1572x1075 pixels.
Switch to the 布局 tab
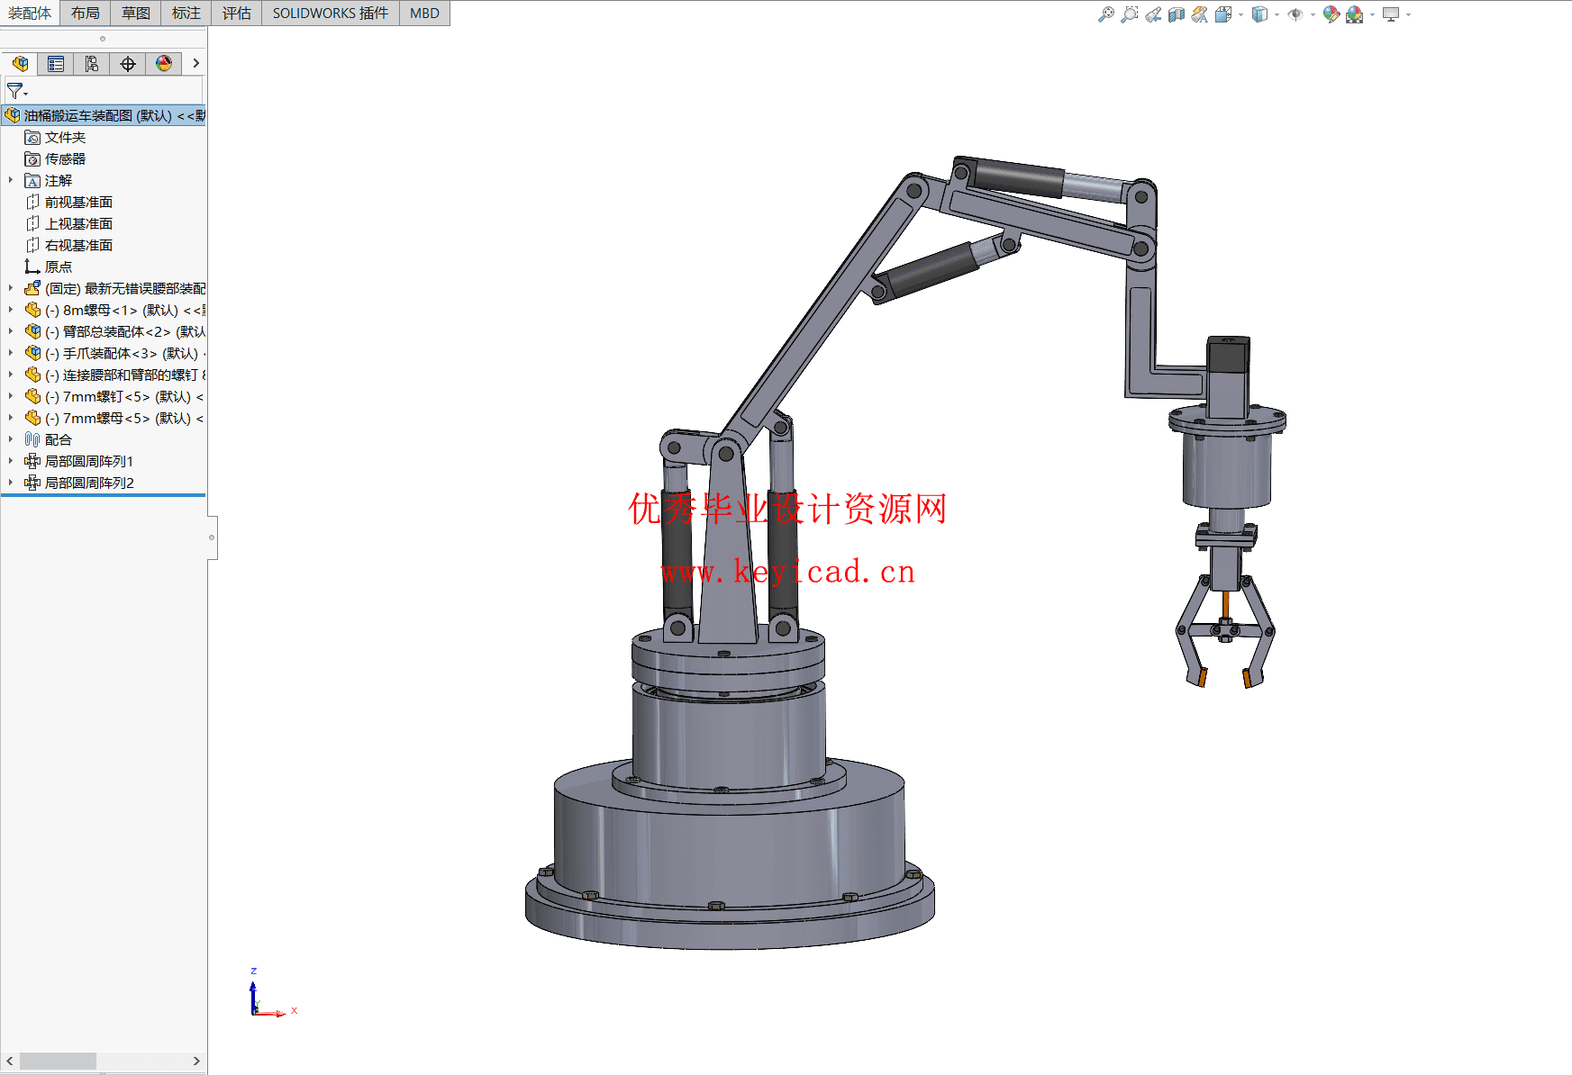tap(85, 13)
